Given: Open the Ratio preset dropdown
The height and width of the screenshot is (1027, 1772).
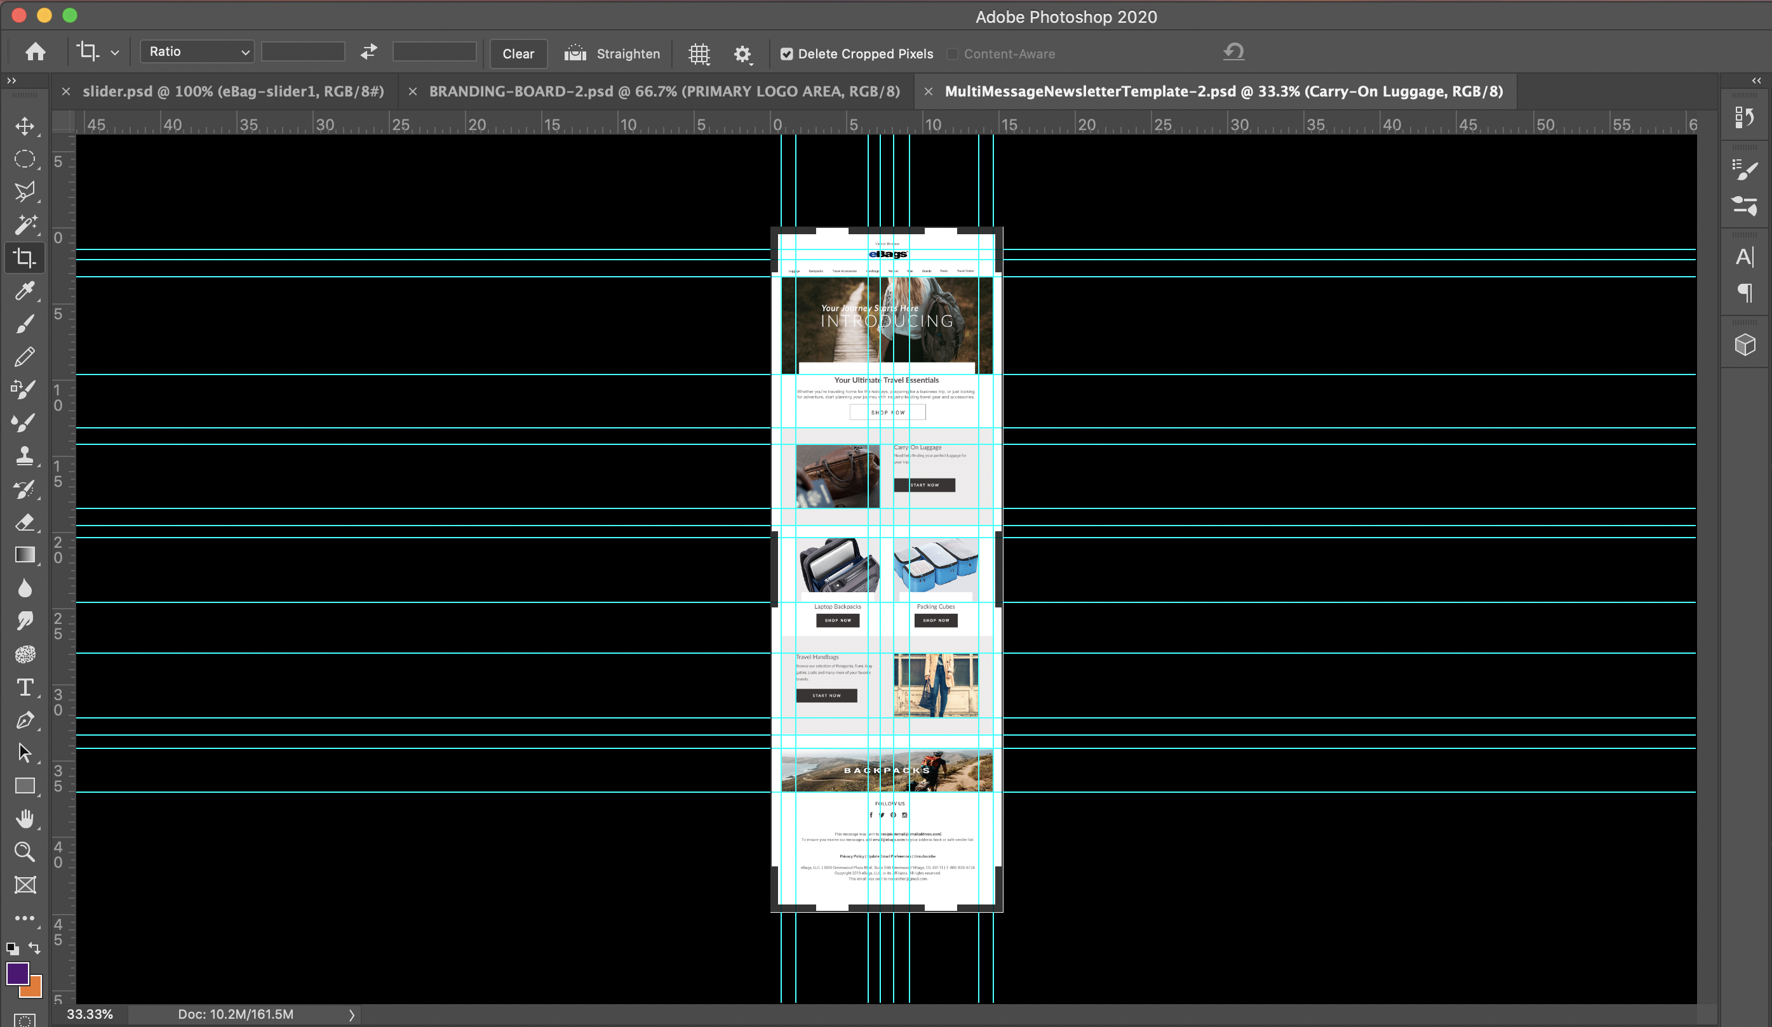Looking at the screenshot, I should (x=198, y=52).
